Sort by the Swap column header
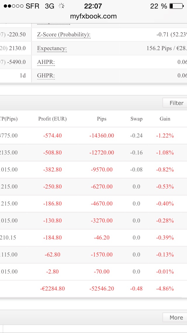187x333 pixels. pos(136,119)
